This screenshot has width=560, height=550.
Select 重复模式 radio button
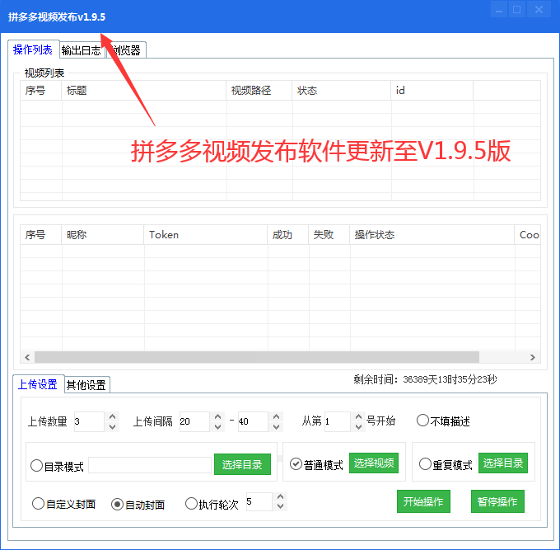click(446, 464)
